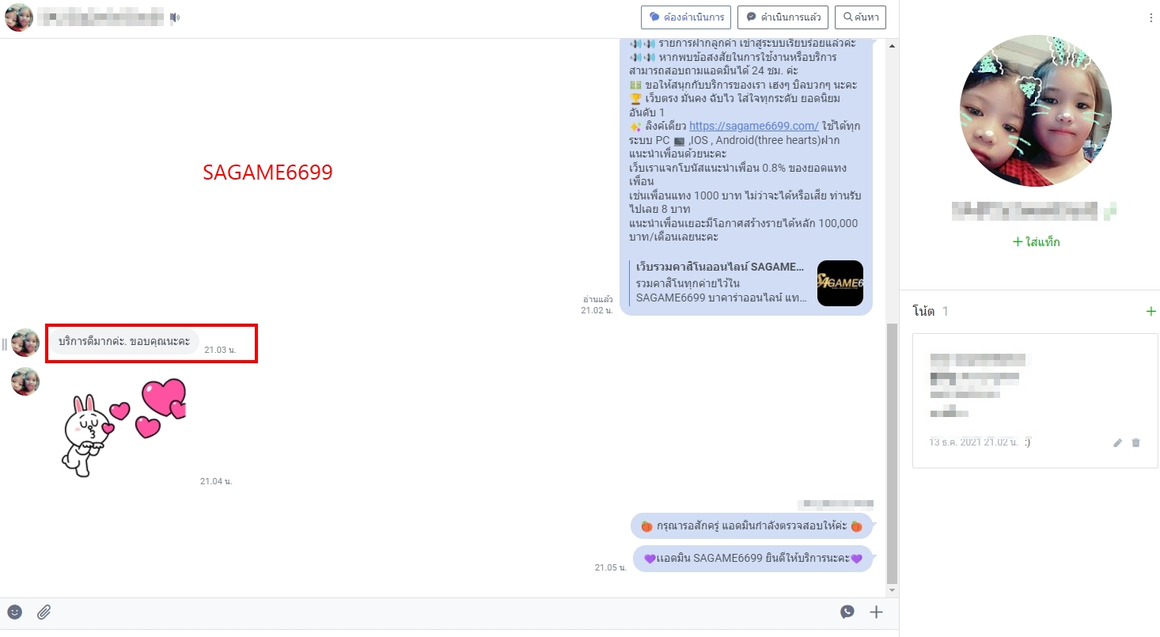This screenshot has width=1160, height=637.
Task: Click the large profile picture
Action: 1035,111
